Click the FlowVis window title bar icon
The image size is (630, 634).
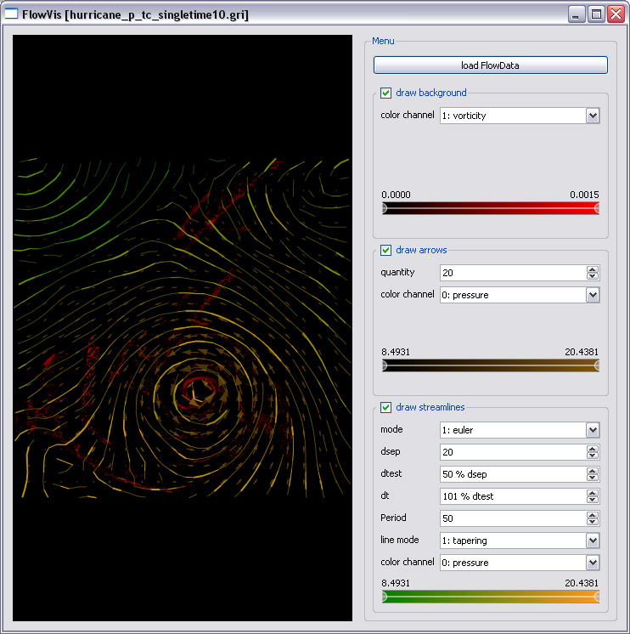pyautogui.click(x=12, y=14)
